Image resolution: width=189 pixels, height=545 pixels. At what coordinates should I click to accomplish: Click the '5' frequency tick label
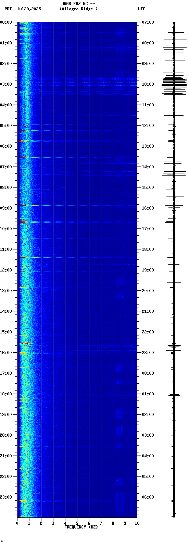click(77, 523)
